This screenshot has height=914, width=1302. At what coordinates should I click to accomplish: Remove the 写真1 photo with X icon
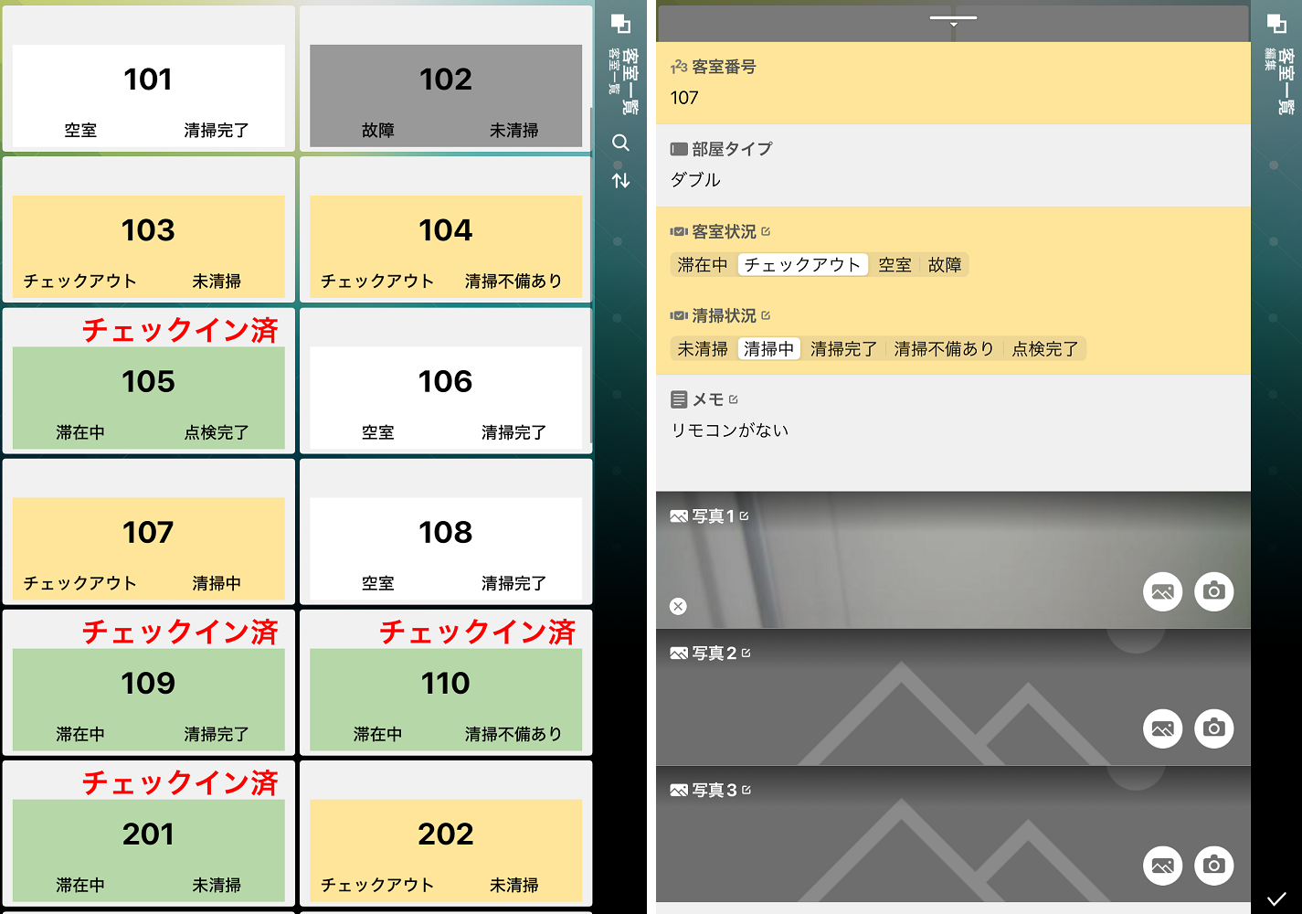(678, 606)
